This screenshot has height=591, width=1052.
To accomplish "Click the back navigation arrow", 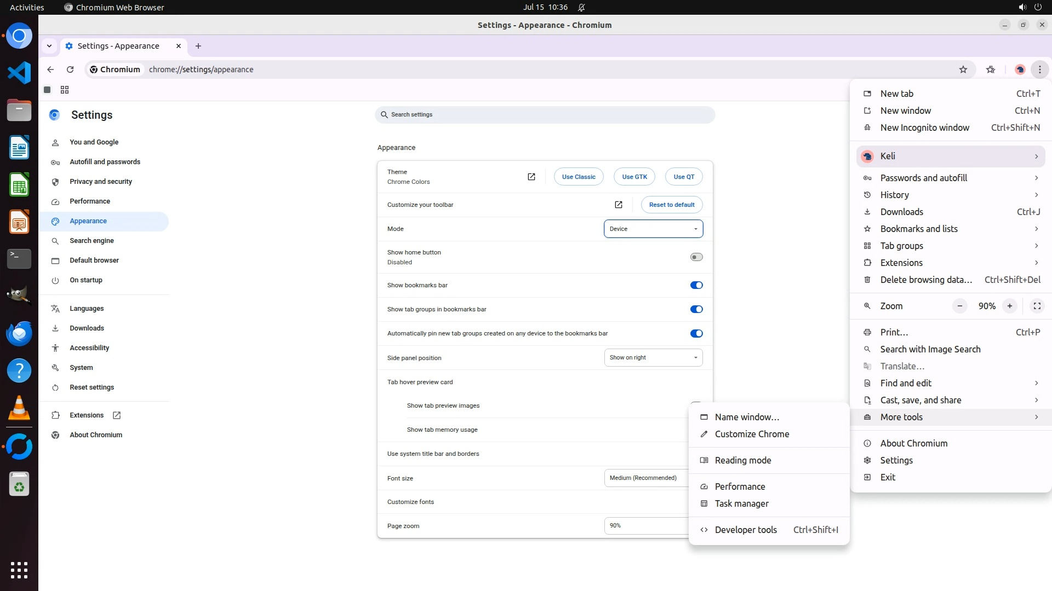I will coord(50,69).
